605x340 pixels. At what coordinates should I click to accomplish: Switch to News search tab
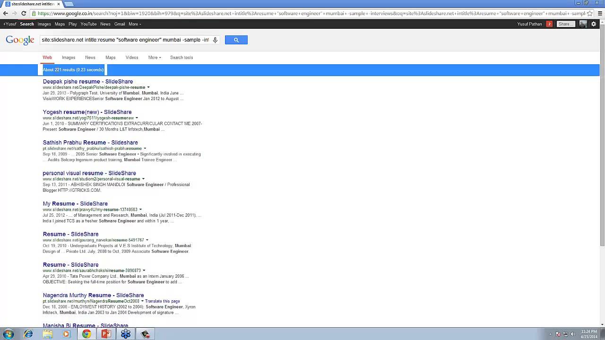tap(90, 58)
